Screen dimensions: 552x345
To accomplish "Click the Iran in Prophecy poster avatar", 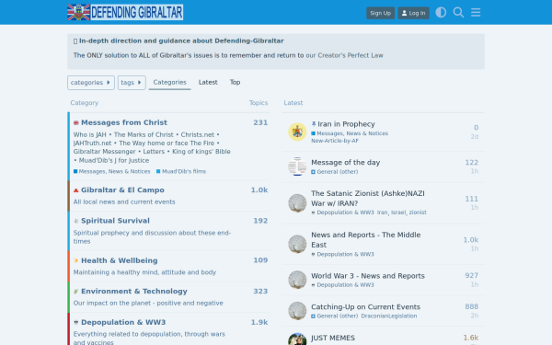I will tap(297, 132).
